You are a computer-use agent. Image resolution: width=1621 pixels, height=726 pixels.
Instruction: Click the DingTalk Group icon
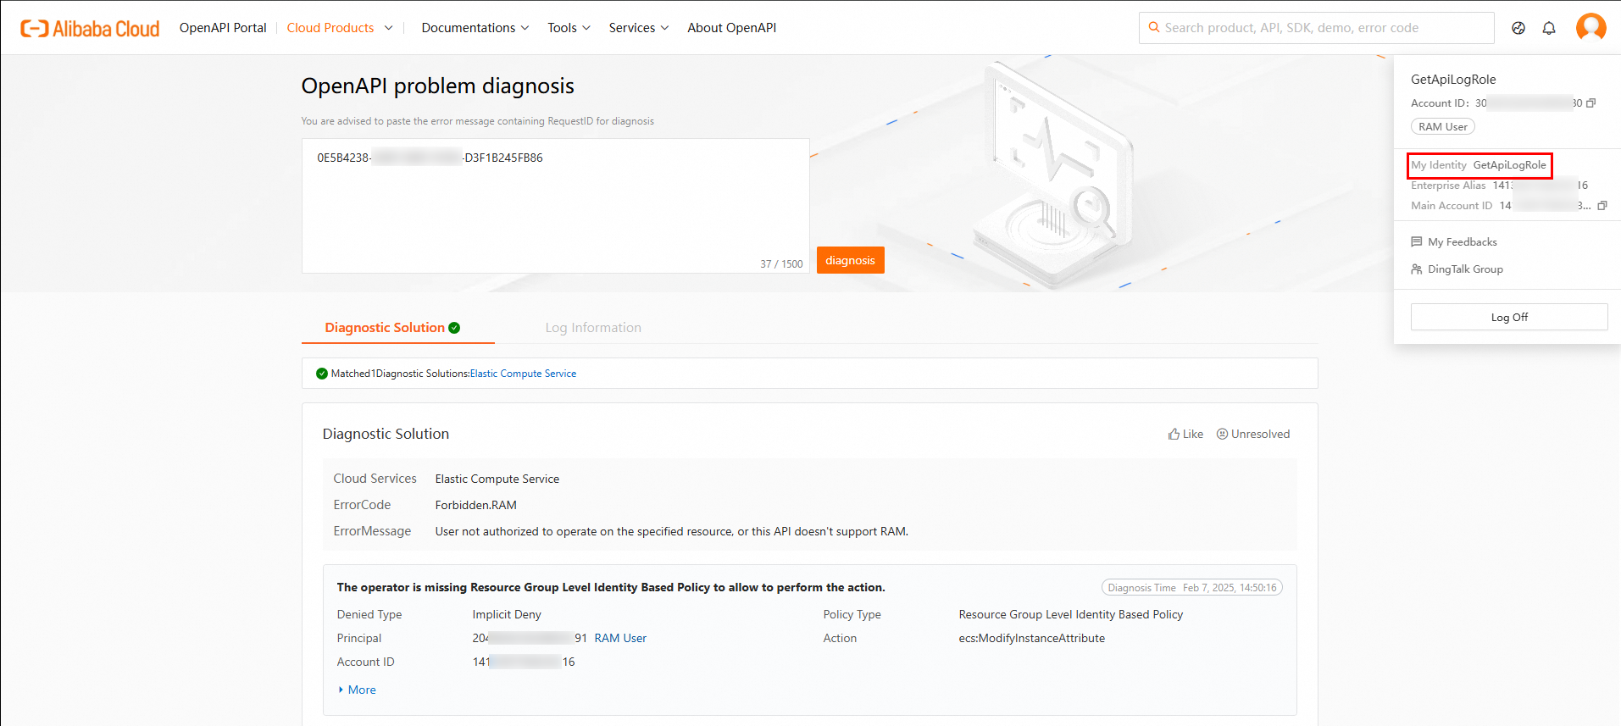click(1416, 269)
